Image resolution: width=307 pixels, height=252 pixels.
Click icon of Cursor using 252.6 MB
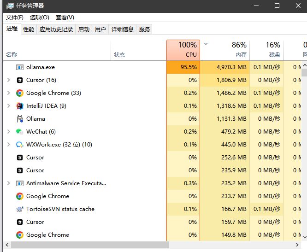19,158
